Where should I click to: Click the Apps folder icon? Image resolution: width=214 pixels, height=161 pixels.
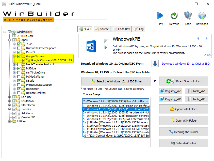(x=18, y=40)
